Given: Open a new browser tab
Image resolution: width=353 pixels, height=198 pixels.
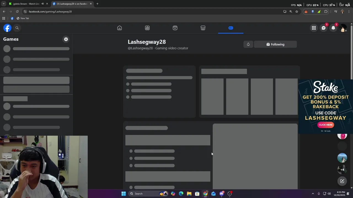Looking at the screenshot, I should 97,4.
